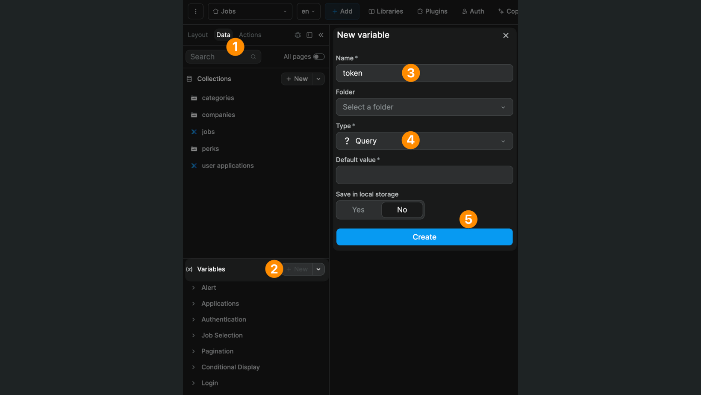
Task: Open the Type dropdown showing Query
Action: [424, 141]
